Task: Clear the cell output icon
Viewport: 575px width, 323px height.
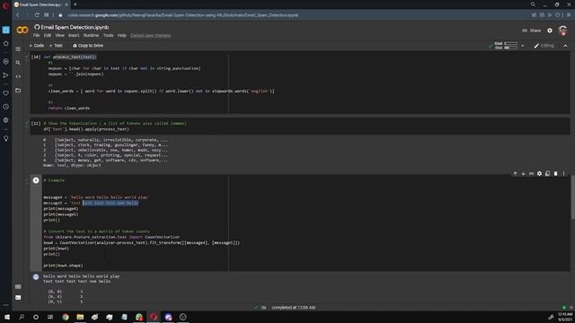Action: [x=36, y=277]
